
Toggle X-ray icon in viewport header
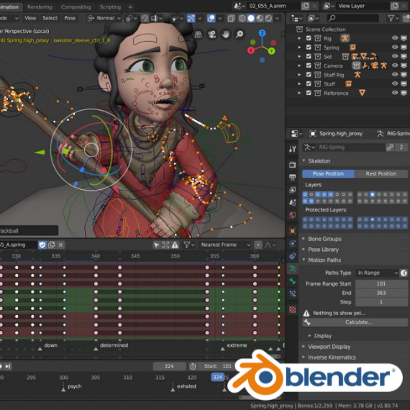231,18
